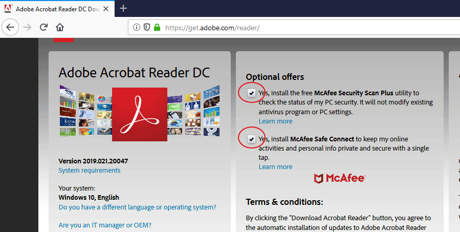This screenshot has height=232, width=460.
Task: Open a new tab with the plus button
Action: (x=123, y=8)
